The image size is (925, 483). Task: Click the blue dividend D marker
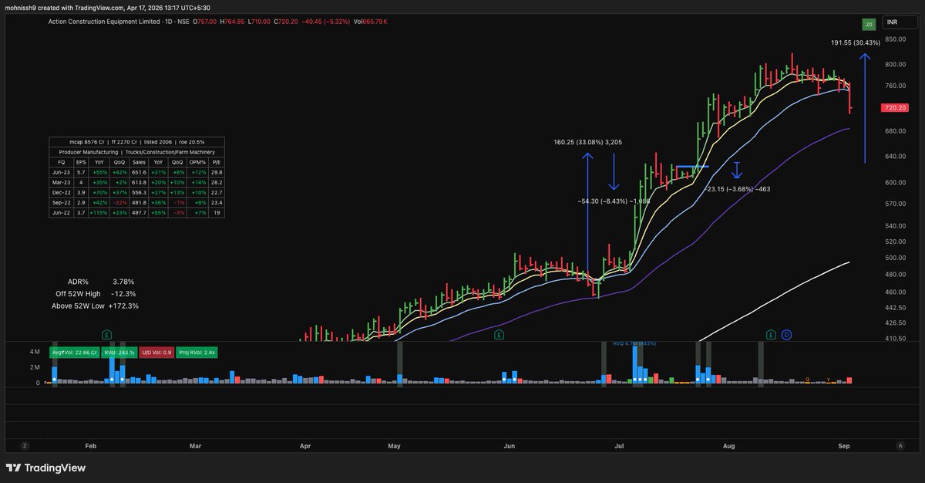(785, 334)
